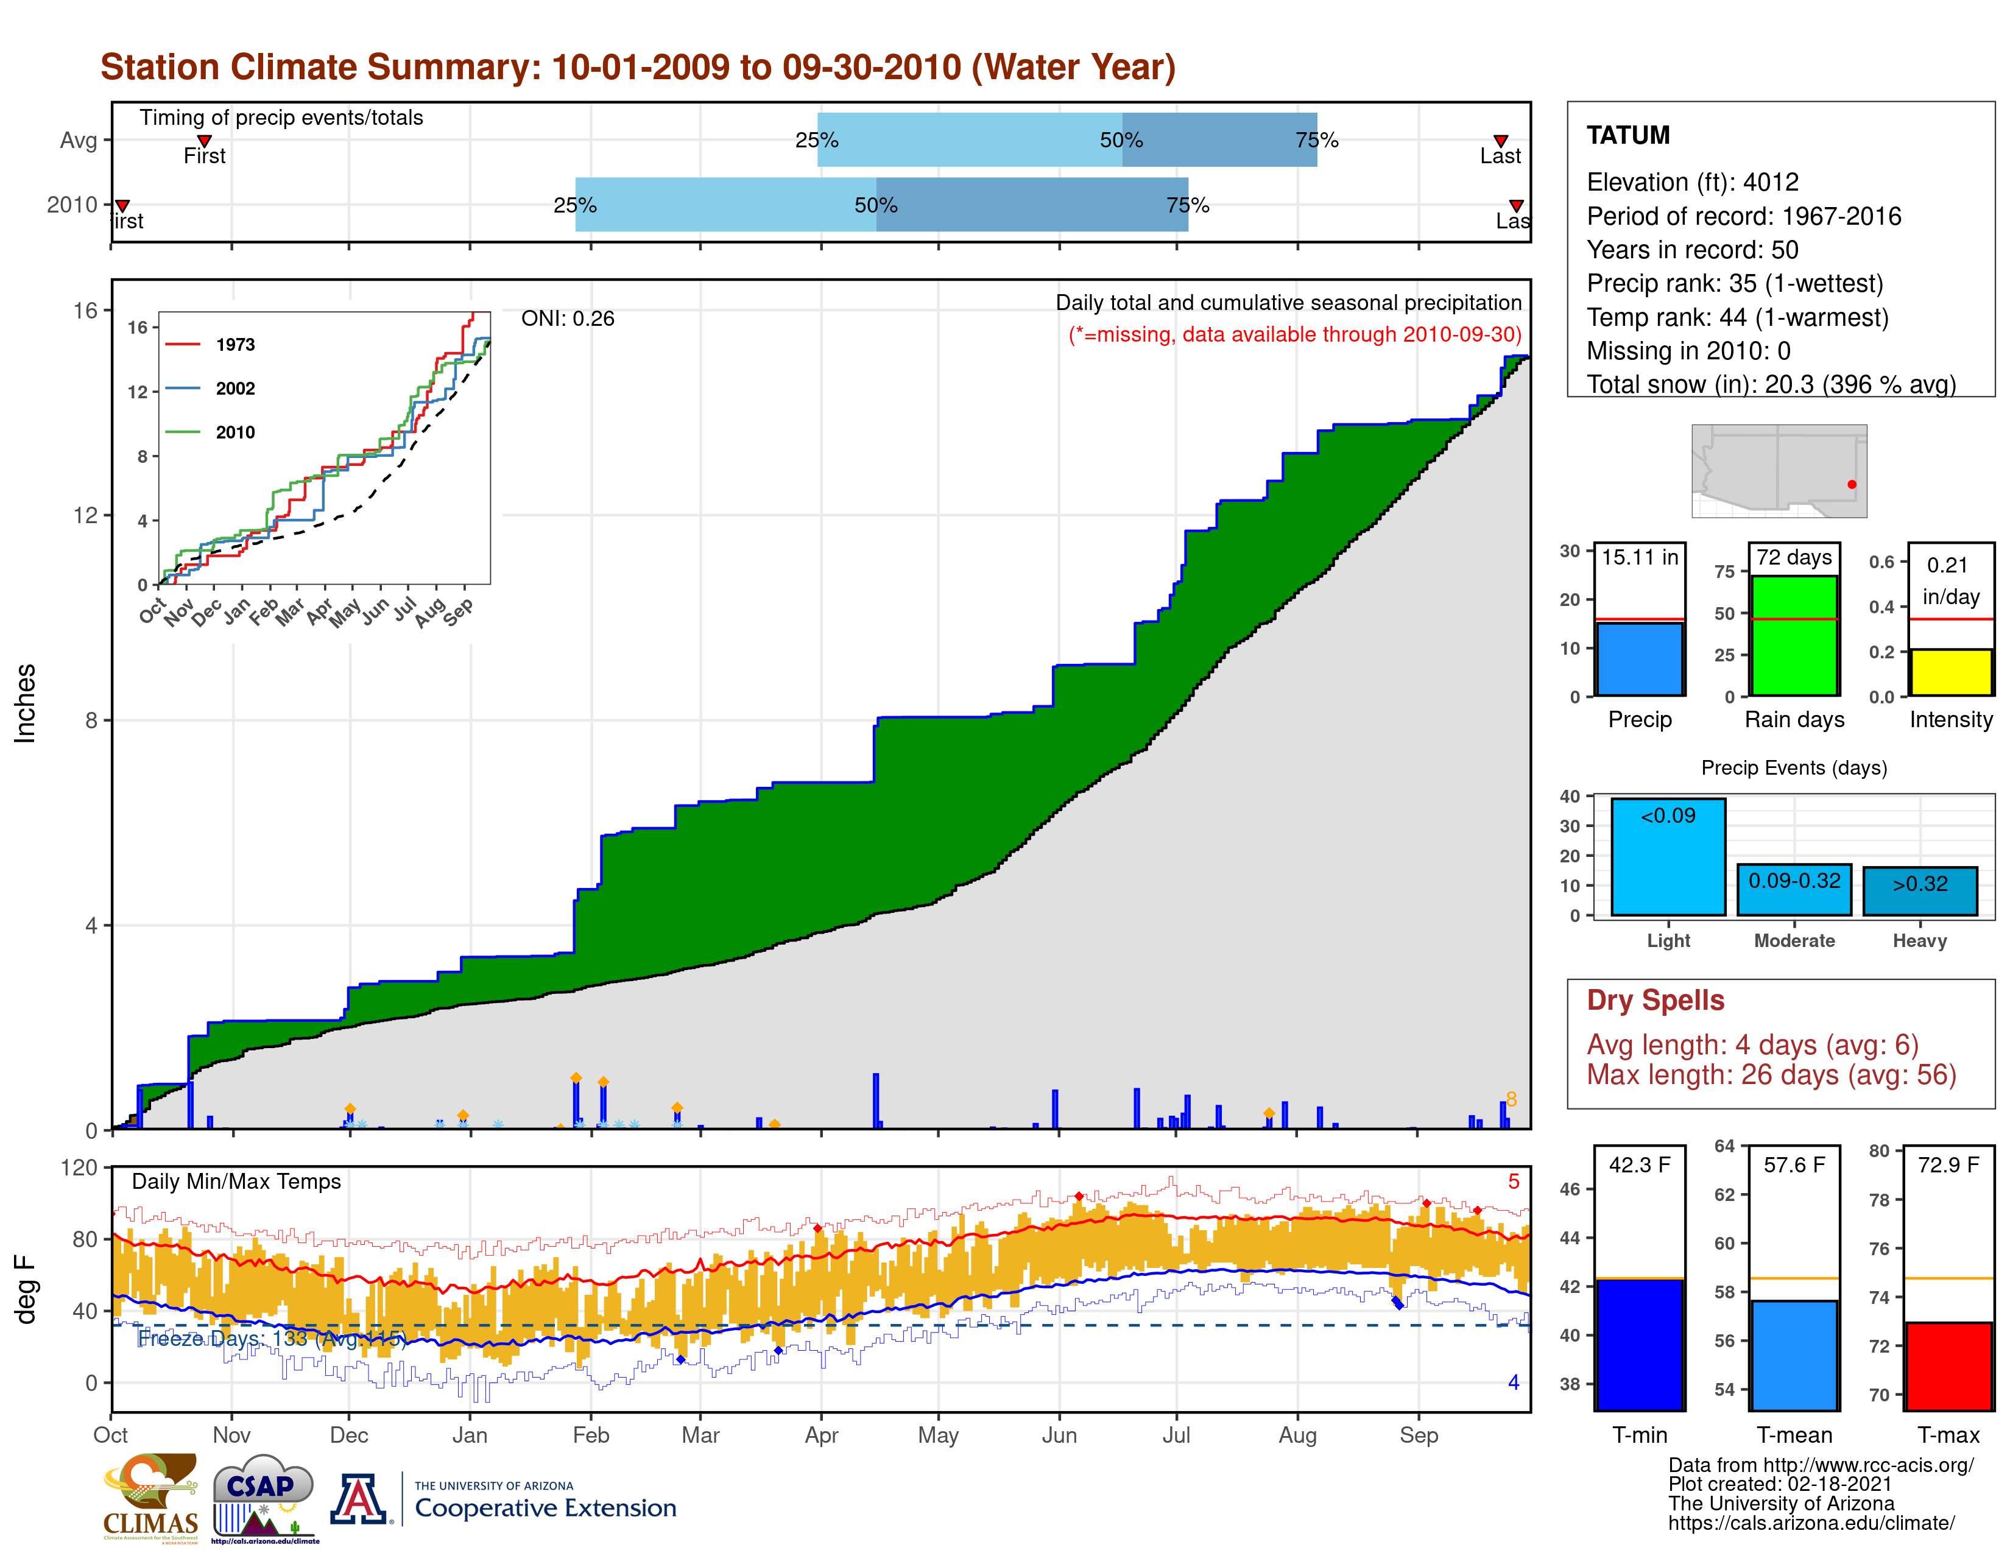Click the 2002 blue legend line

(182, 389)
